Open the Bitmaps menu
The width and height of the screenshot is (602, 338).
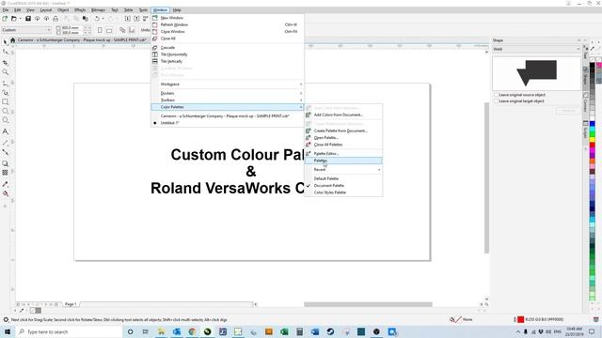click(x=98, y=10)
